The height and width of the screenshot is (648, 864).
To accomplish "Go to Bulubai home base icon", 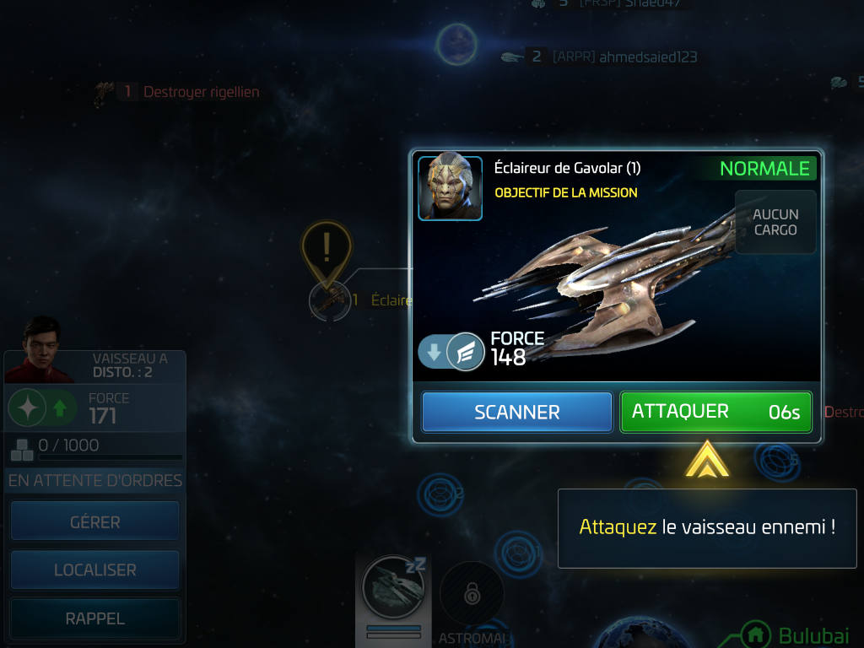I will coord(755,634).
